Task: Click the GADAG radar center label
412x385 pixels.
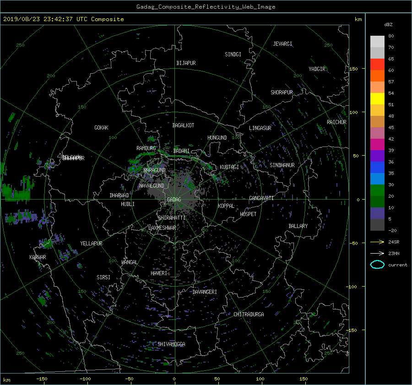Action: (174, 200)
